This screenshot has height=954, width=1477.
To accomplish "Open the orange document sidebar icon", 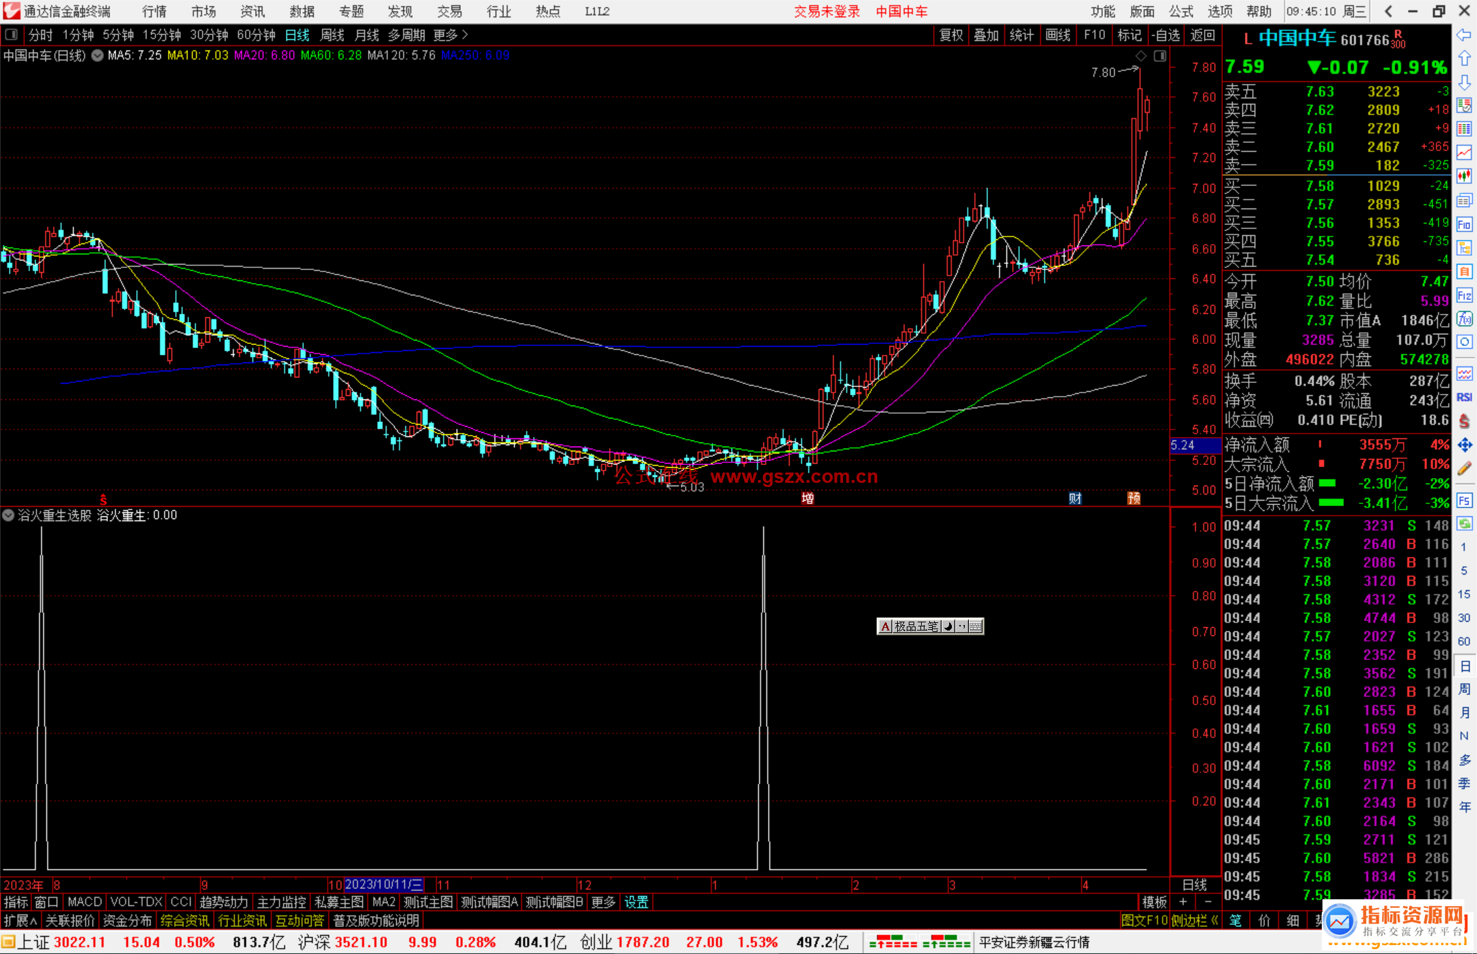I will 1464,271.
